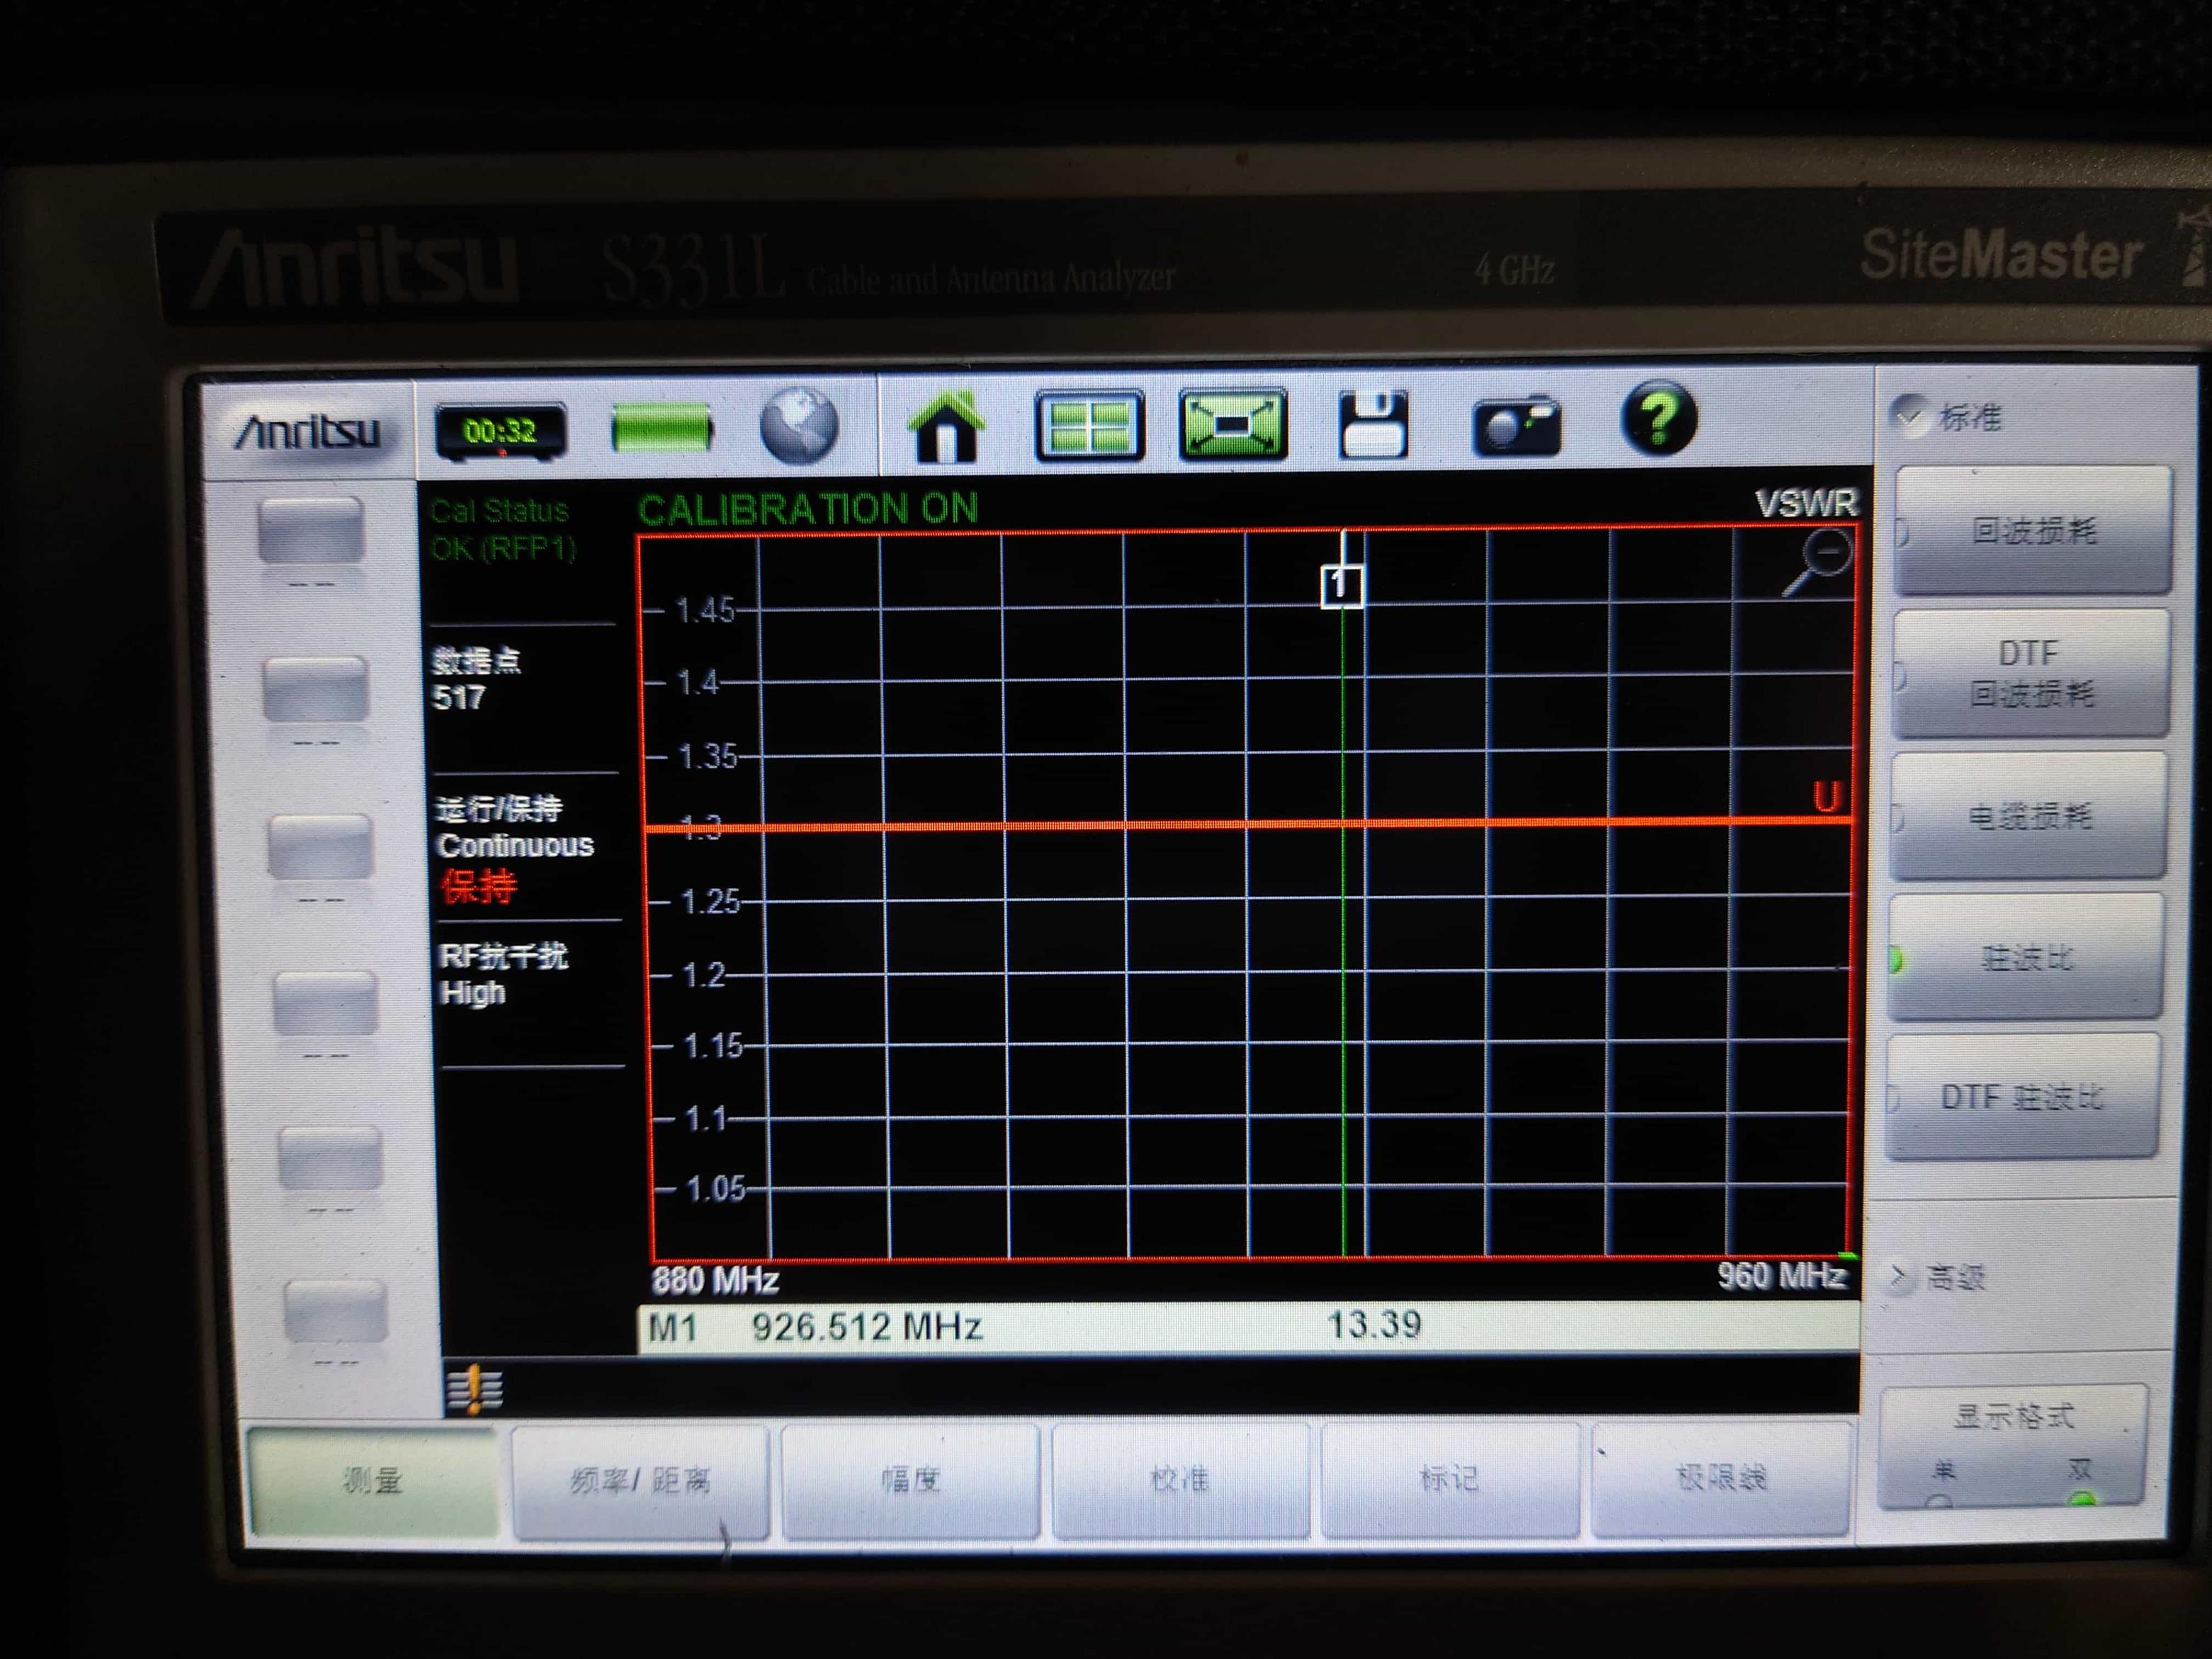The image size is (2212, 1659).
Task: Switch to the 频率/距离 menu tab
Action: 640,1480
